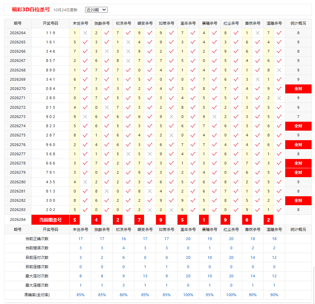Select period number 2026273

(x=18, y=117)
